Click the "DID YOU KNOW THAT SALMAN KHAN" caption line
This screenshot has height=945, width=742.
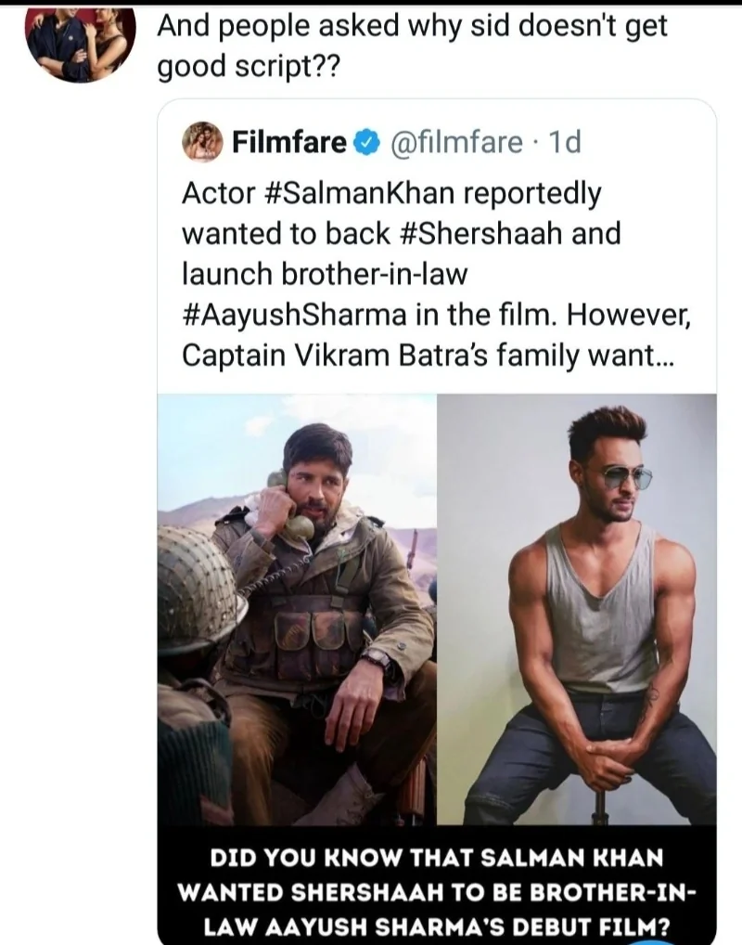point(435,857)
